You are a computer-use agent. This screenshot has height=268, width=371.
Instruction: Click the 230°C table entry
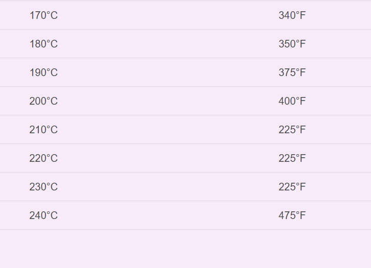(x=43, y=187)
